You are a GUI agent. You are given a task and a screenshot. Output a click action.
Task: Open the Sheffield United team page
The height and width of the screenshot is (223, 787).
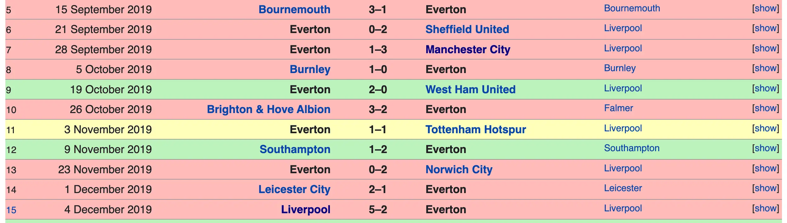click(x=467, y=29)
